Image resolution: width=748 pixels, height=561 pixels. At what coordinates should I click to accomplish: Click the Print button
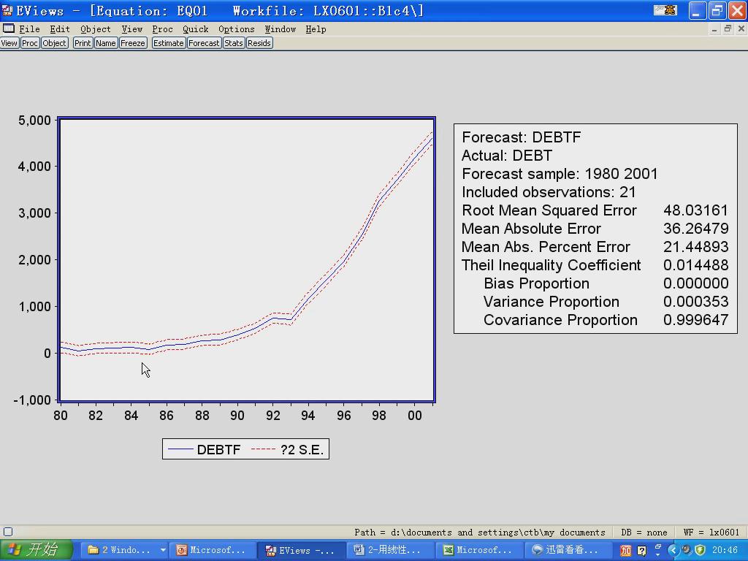(82, 43)
